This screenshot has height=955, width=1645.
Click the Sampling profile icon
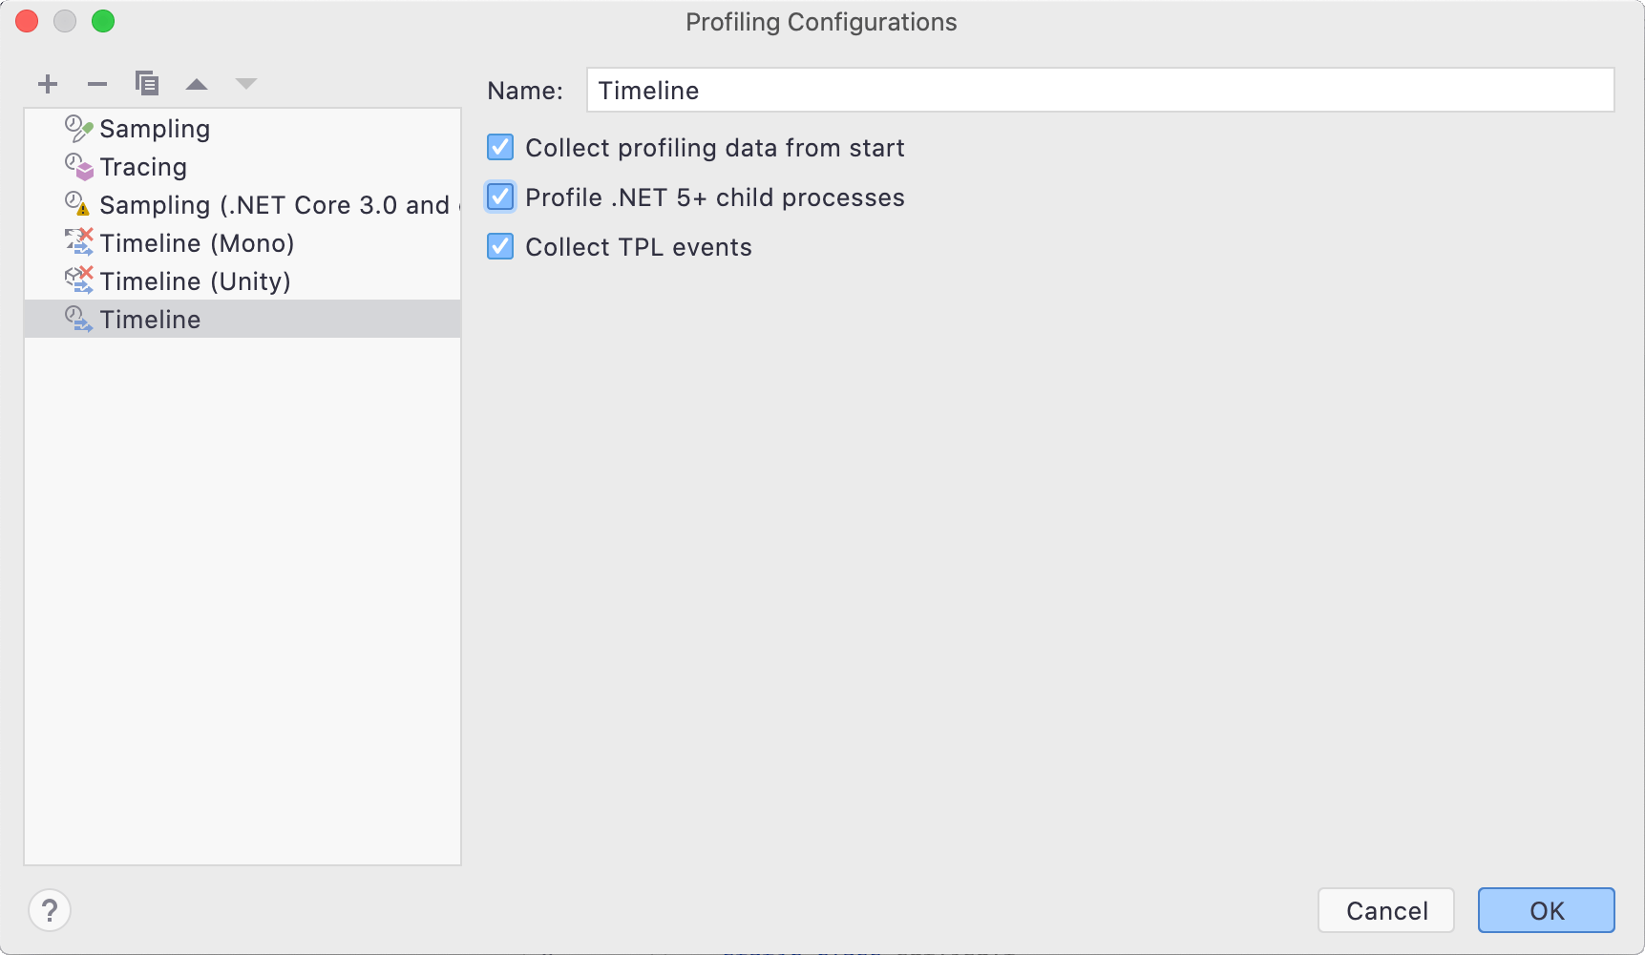[x=78, y=129]
